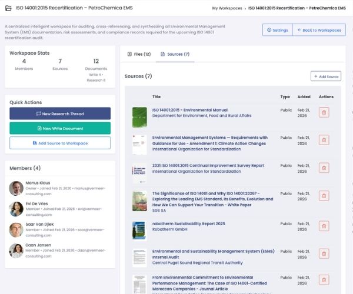Viewport: 353px width, 294px height.
Task: Click Add Source to Workspace
Action: pos(60,143)
